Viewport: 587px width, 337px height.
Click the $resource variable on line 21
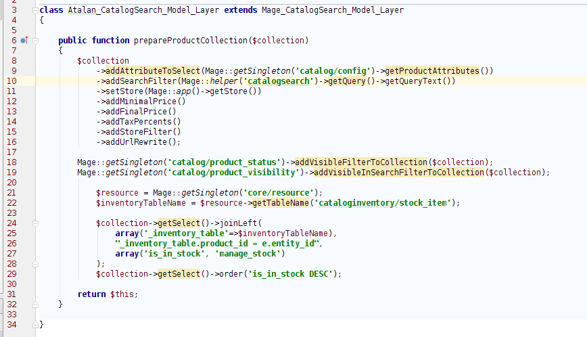point(117,192)
